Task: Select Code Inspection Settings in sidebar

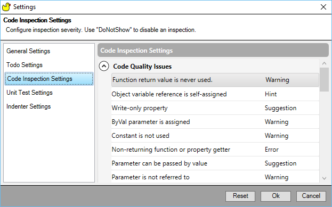Action: [49, 79]
